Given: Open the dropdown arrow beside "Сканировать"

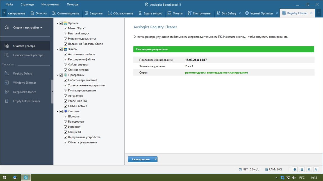Looking at the screenshot, I should [156, 159].
